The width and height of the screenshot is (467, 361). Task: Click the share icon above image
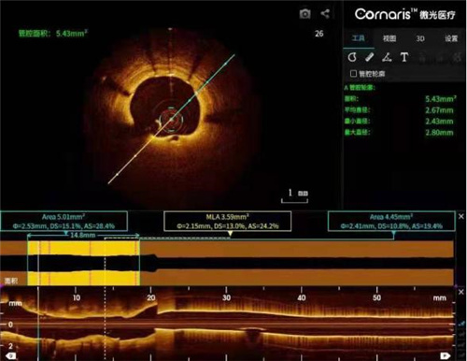coord(325,13)
